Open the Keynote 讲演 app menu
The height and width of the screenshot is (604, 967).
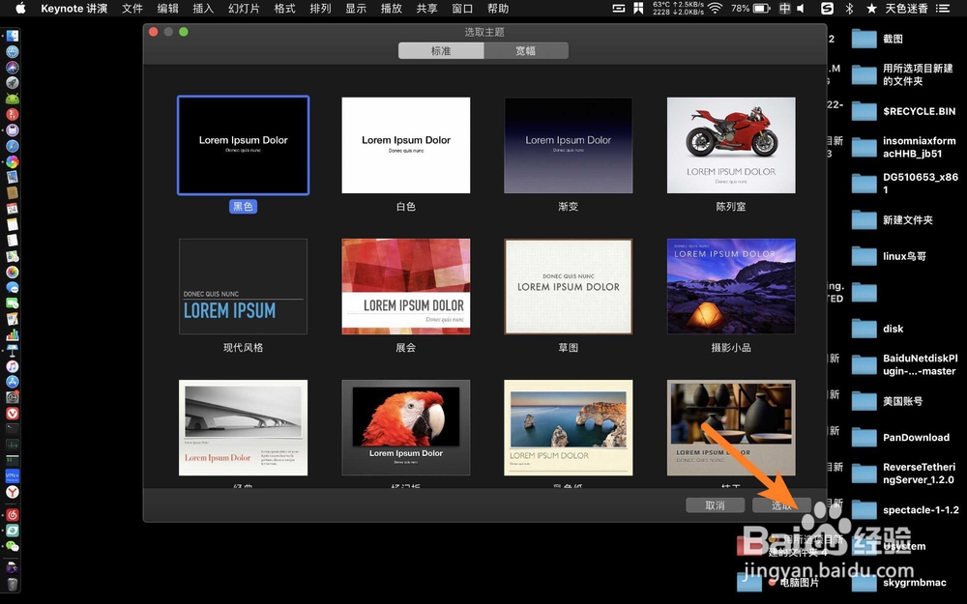(x=74, y=8)
